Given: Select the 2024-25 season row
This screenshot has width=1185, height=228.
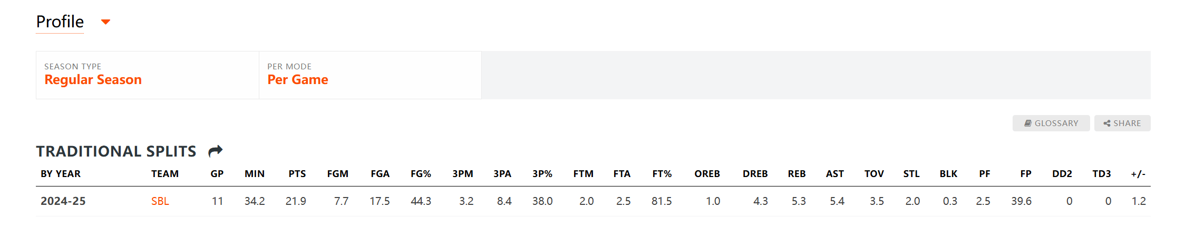Looking at the screenshot, I should coord(593,201).
